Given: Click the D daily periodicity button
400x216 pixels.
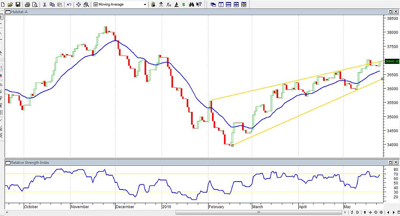Looking at the screenshot, I should pos(357,212).
